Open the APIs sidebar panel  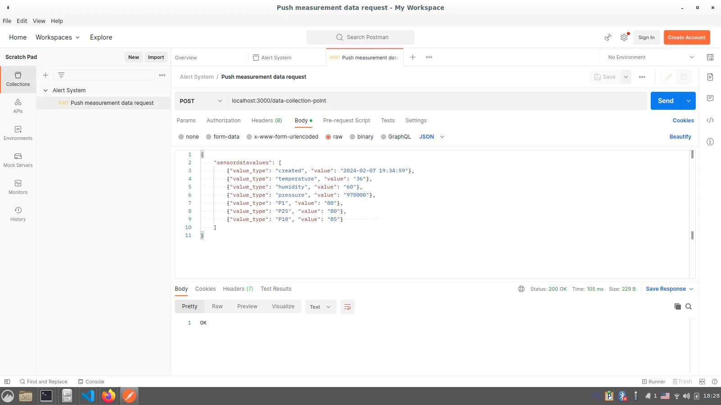(18, 106)
